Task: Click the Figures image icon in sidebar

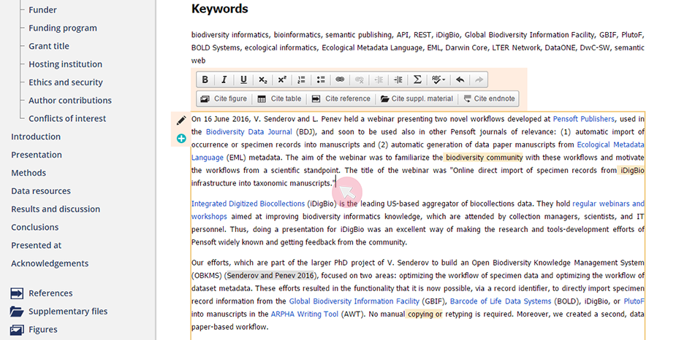Action: (17, 330)
